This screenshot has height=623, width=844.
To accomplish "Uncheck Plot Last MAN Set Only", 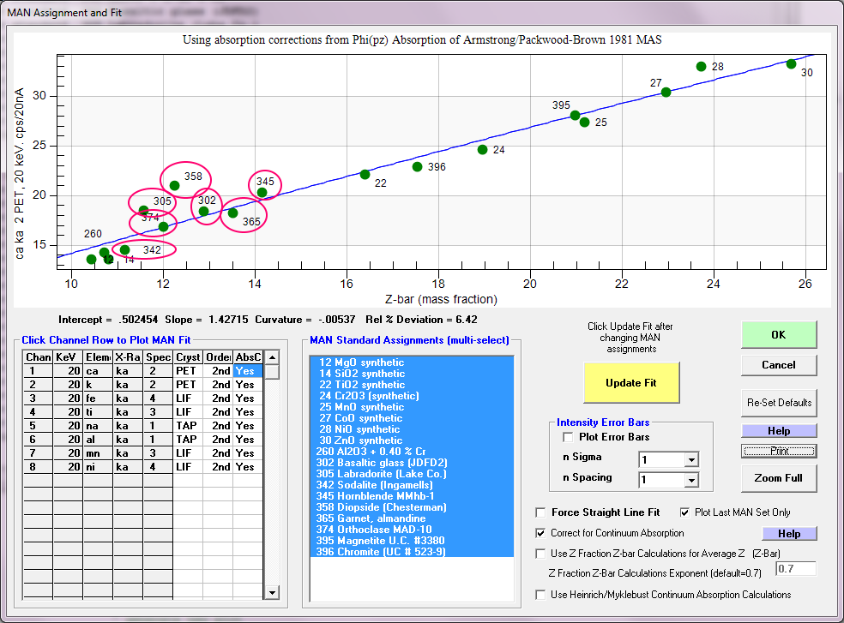I will pos(684,512).
